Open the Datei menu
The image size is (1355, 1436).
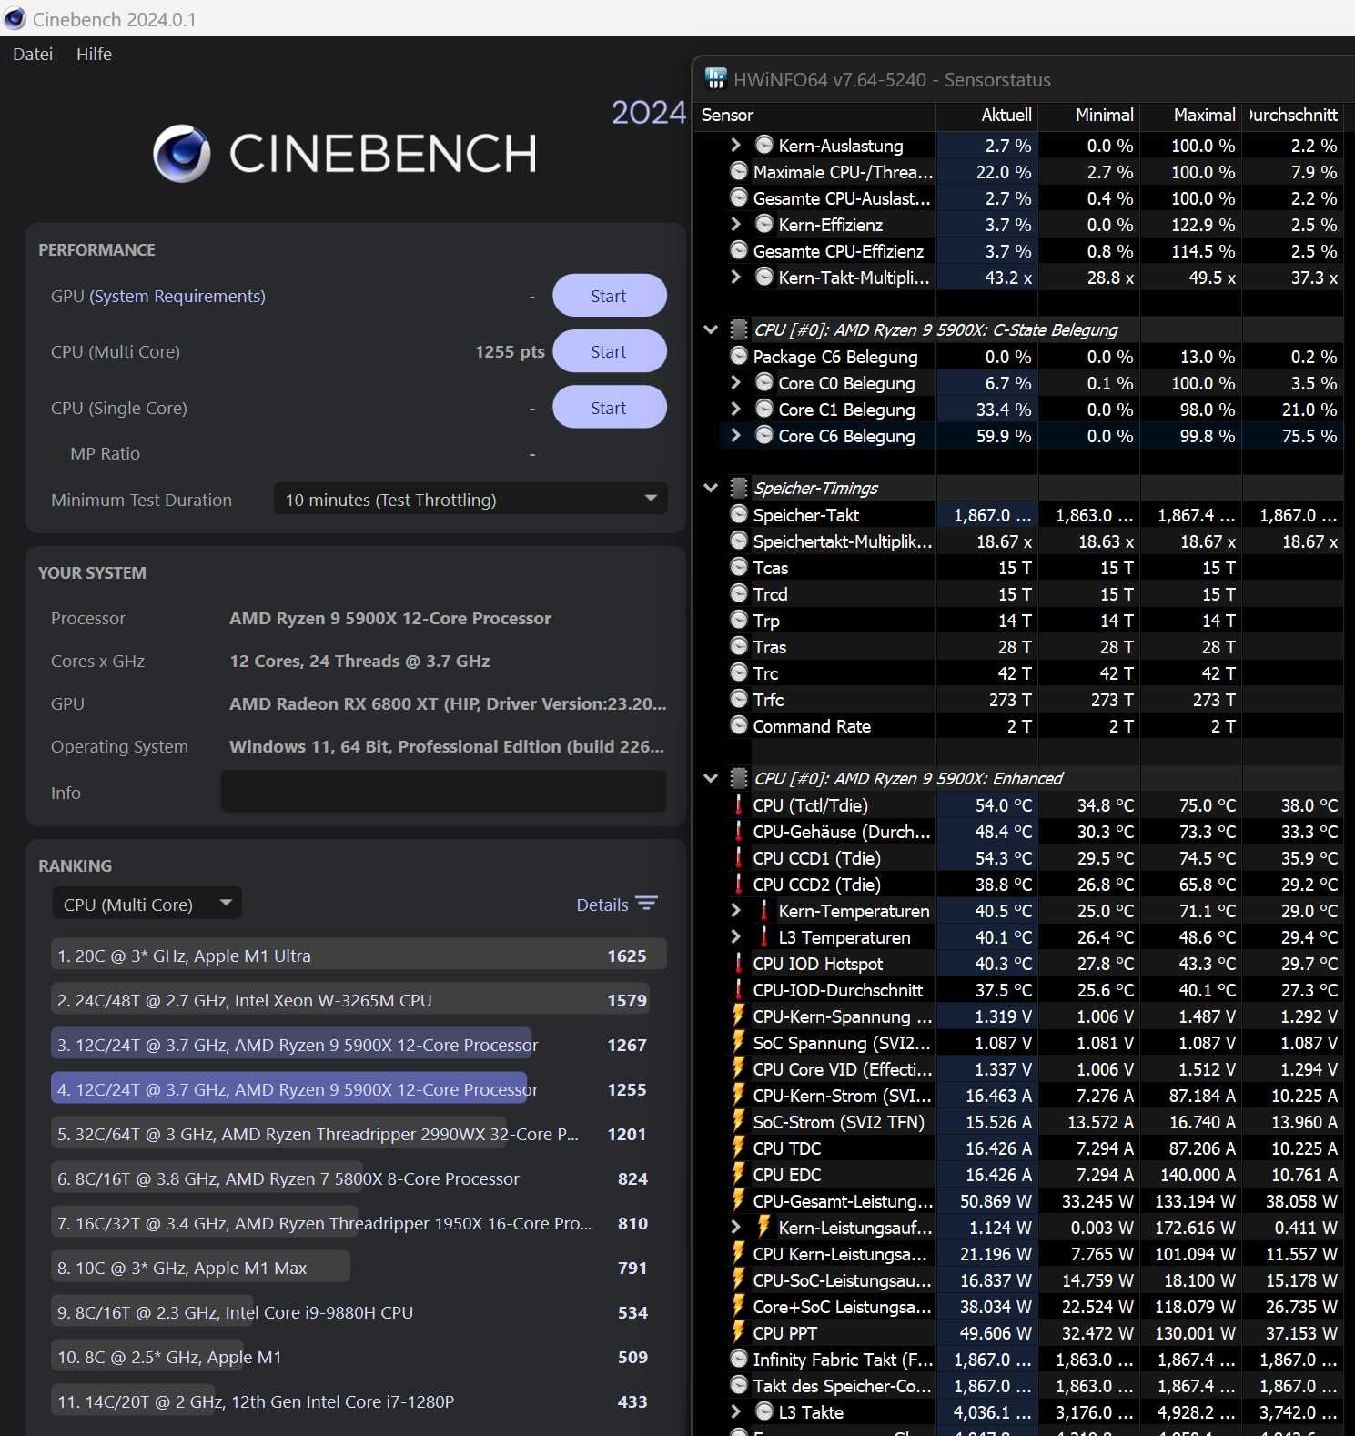[x=33, y=55]
